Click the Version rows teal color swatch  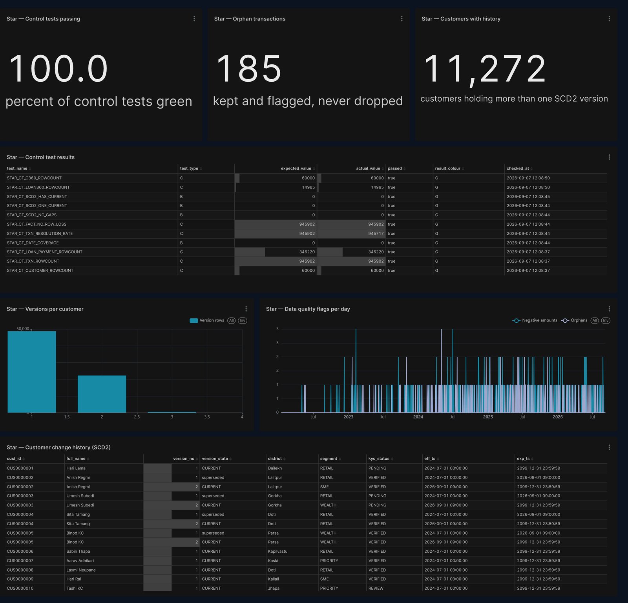[194, 320]
